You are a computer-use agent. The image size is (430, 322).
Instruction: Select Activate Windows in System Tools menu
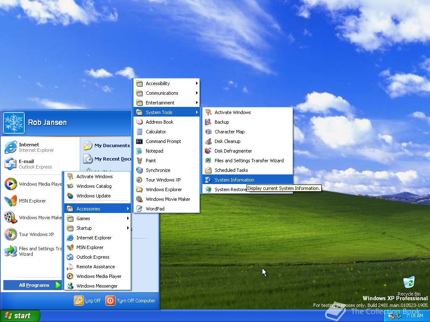pyautogui.click(x=248, y=112)
